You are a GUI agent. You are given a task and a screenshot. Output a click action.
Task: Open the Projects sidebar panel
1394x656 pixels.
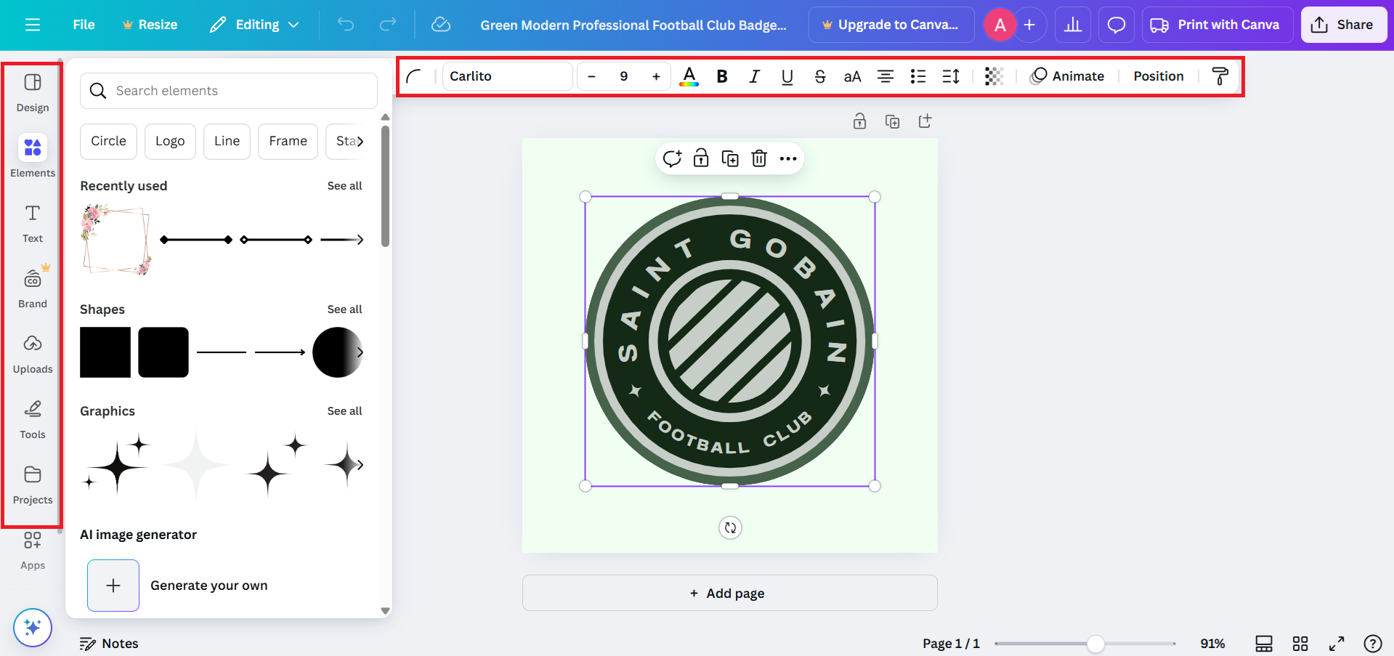33,485
